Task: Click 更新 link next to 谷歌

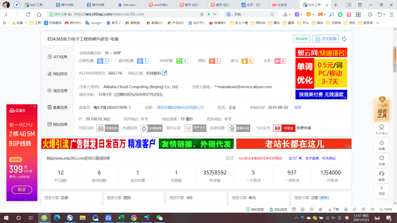Action: pos(324,198)
